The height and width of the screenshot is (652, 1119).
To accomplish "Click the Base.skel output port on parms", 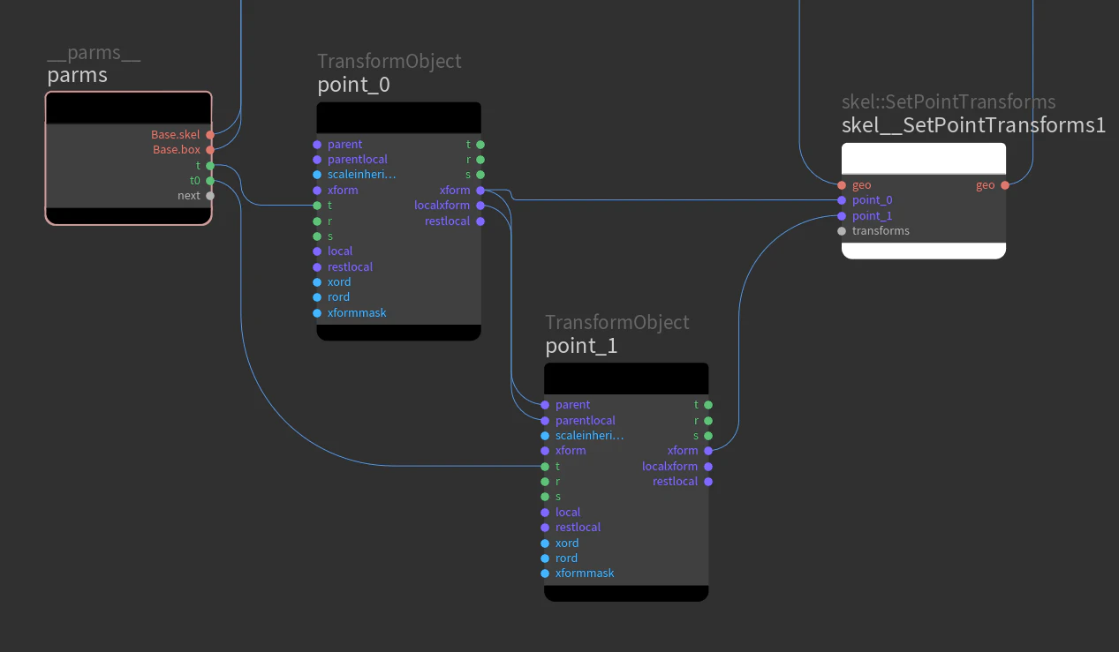I will 210,135.
